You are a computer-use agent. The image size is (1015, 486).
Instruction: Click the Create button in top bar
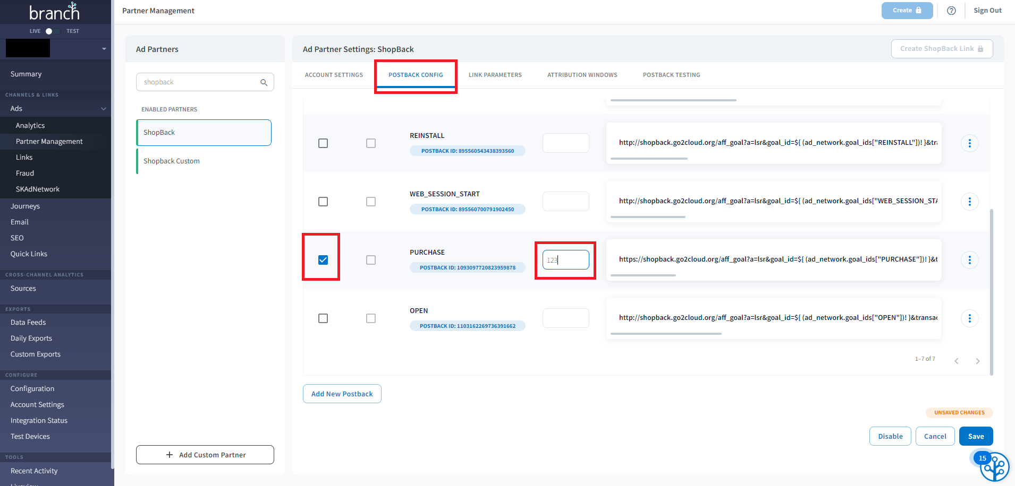[907, 11]
